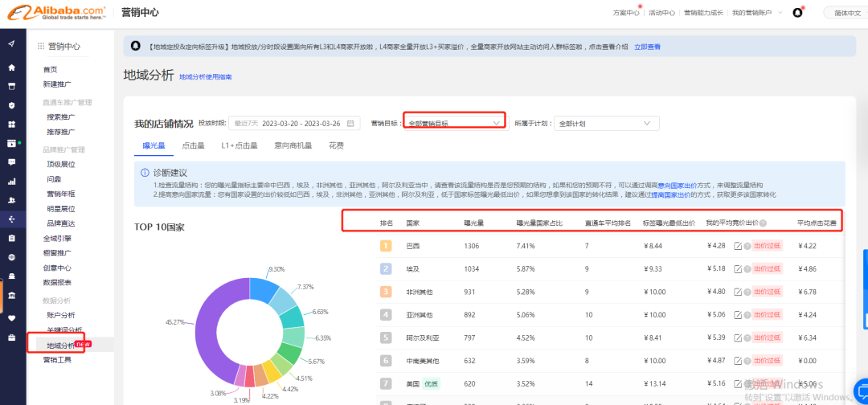Viewport: 868px width, 405px height.
Task: Click the user avatar icon in top bar
Action: [x=798, y=12]
